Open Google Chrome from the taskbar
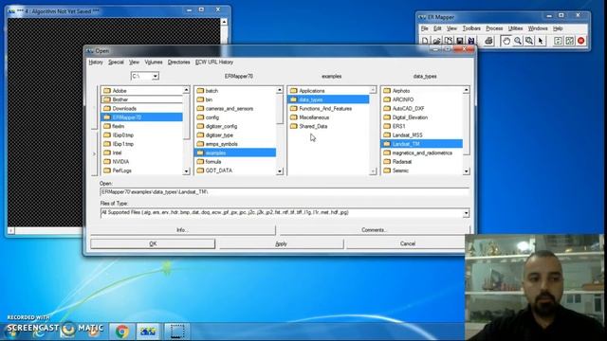 tap(122, 332)
